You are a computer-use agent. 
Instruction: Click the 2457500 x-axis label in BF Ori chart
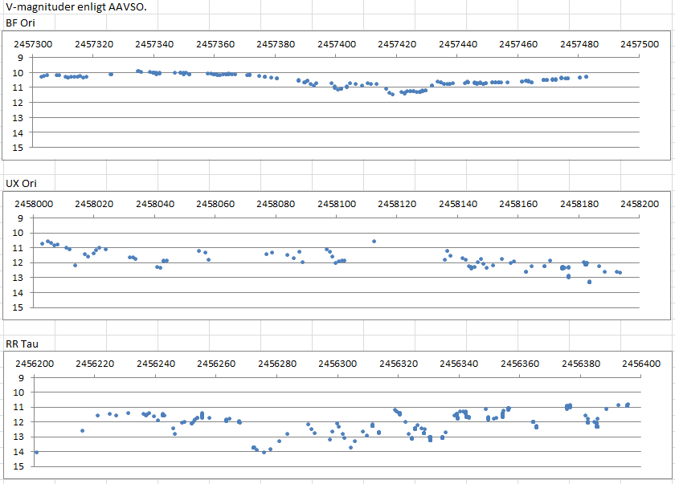[x=640, y=44]
